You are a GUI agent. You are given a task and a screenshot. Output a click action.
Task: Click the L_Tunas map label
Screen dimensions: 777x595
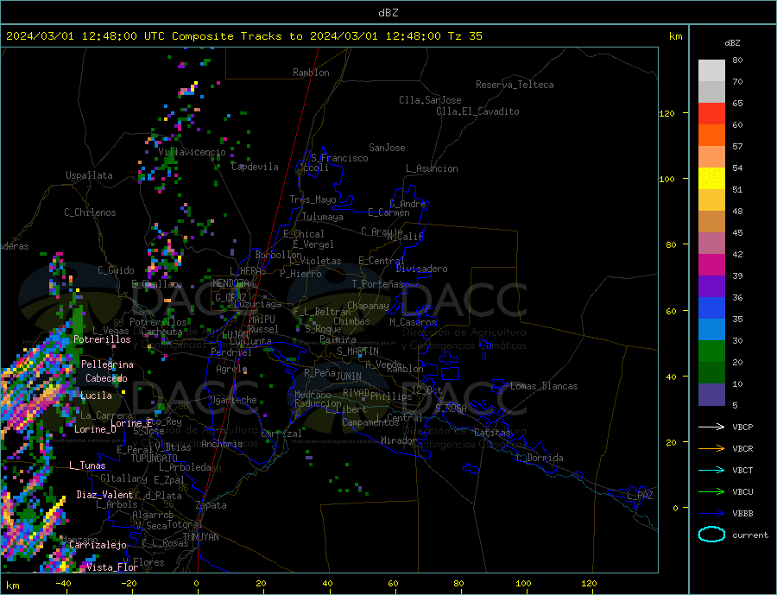pos(87,465)
